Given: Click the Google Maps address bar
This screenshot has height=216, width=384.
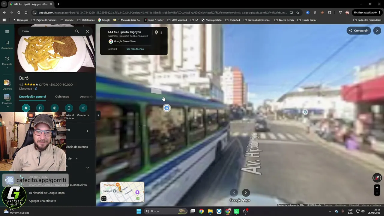Looking at the screenshot, I should 162,13.
